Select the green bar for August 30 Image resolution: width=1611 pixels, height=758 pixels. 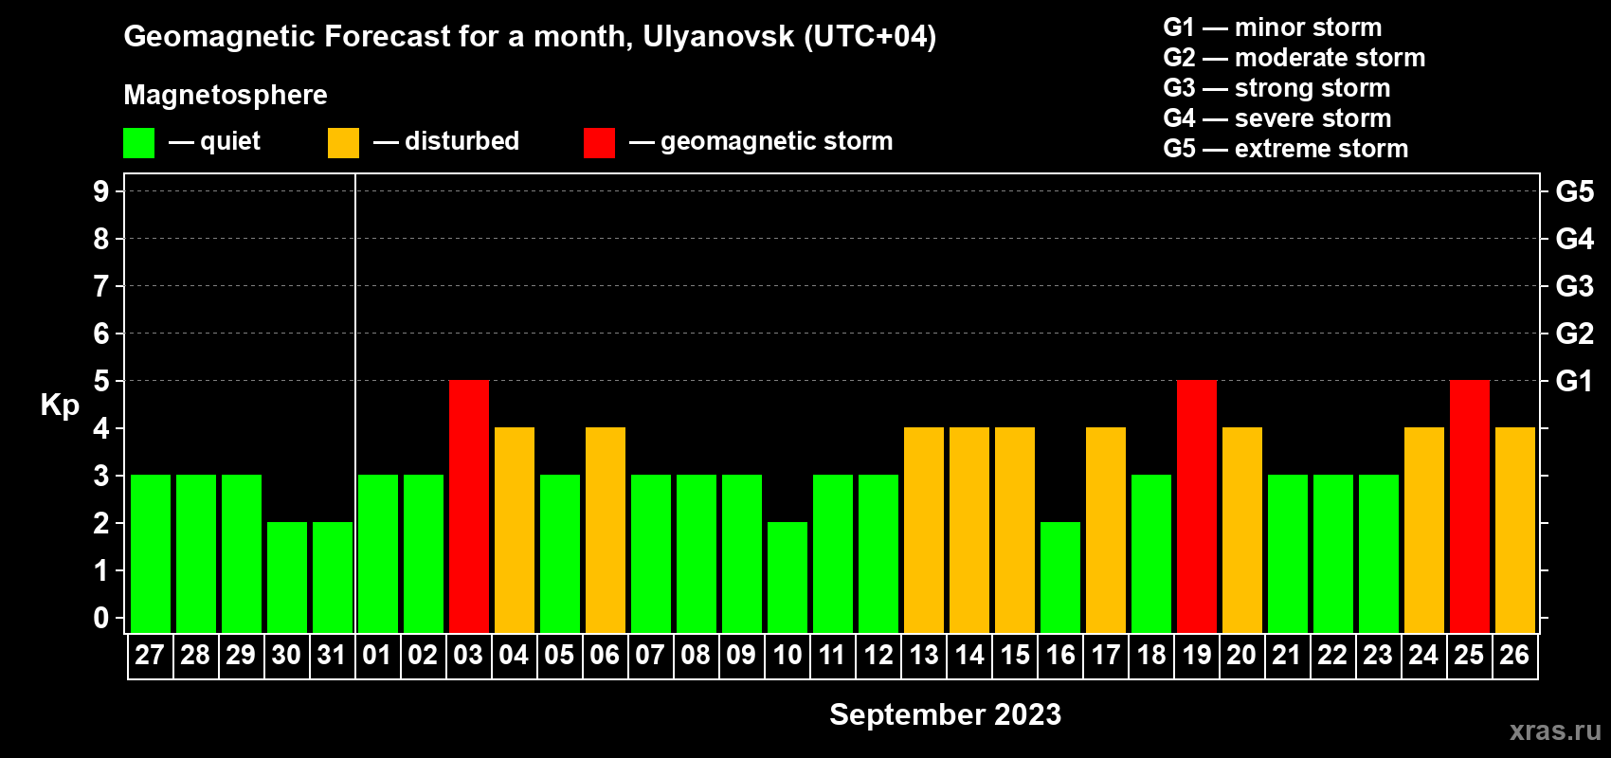click(287, 578)
